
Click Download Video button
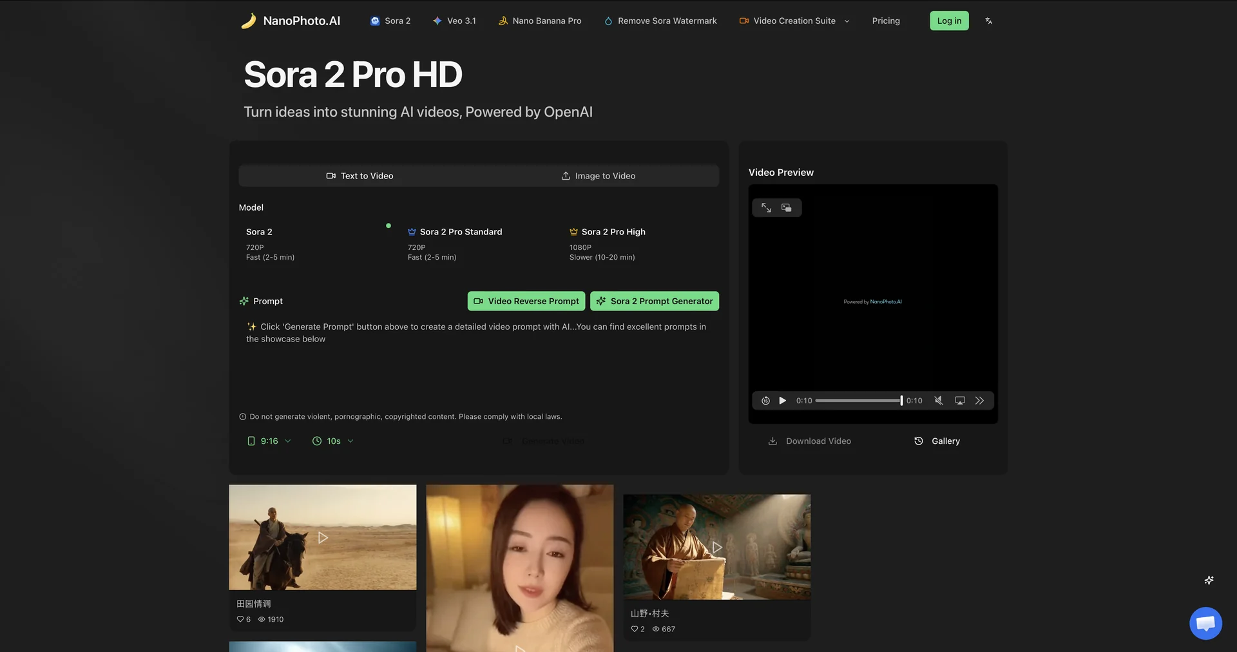[x=810, y=441]
